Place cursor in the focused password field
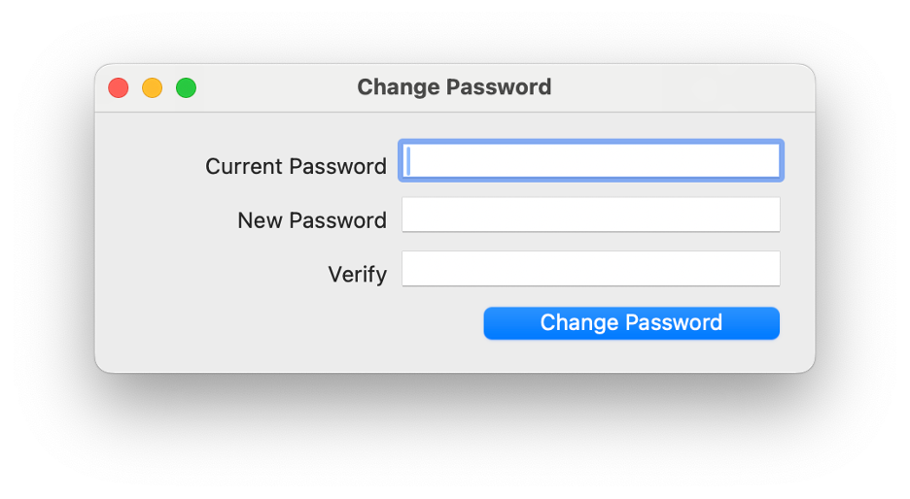The image size is (910, 499). coord(590,161)
